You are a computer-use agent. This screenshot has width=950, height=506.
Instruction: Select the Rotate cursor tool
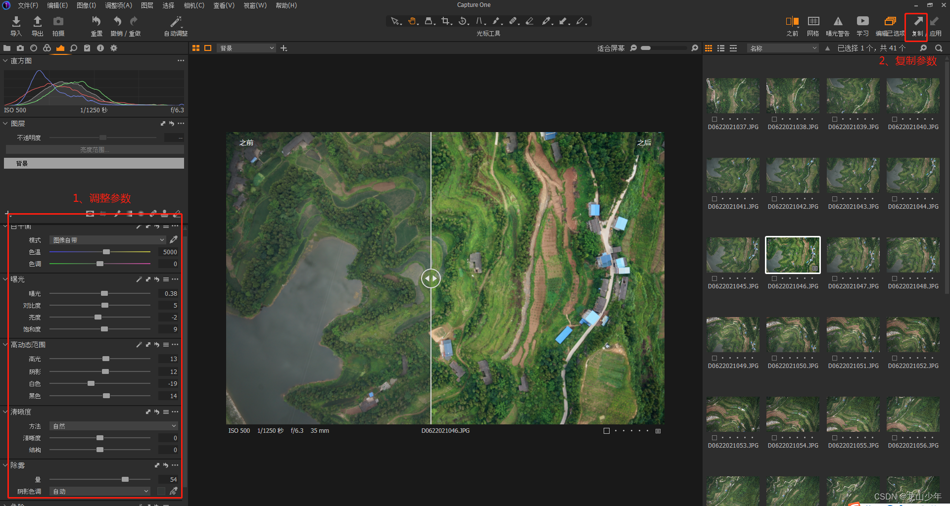(463, 21)
